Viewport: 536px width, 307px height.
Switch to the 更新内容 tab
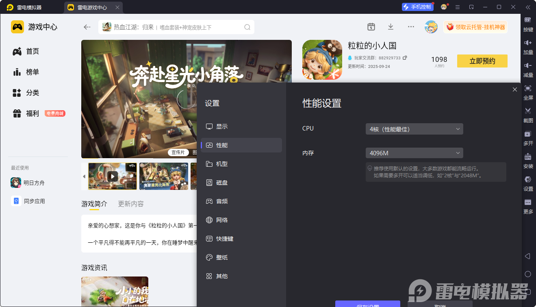click(x=130, y=204)
